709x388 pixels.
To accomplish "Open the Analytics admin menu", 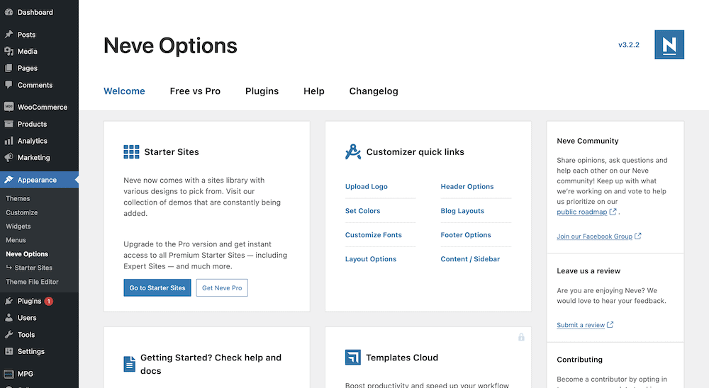I will click(32, 141).
